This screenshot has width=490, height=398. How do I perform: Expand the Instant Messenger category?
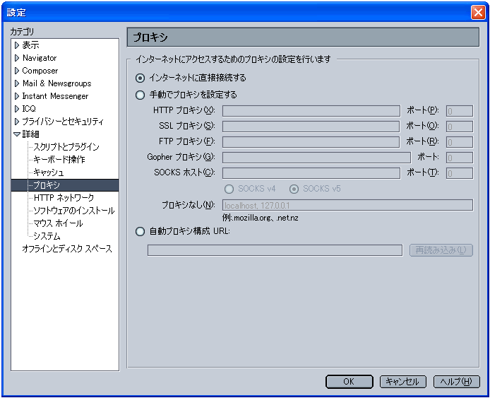pyautogui.click(x=17, y=96)
